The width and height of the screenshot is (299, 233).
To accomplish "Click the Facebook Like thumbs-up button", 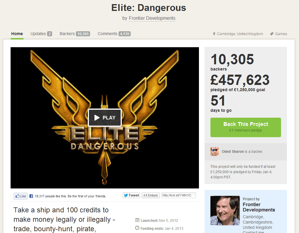I will [21, 196].
